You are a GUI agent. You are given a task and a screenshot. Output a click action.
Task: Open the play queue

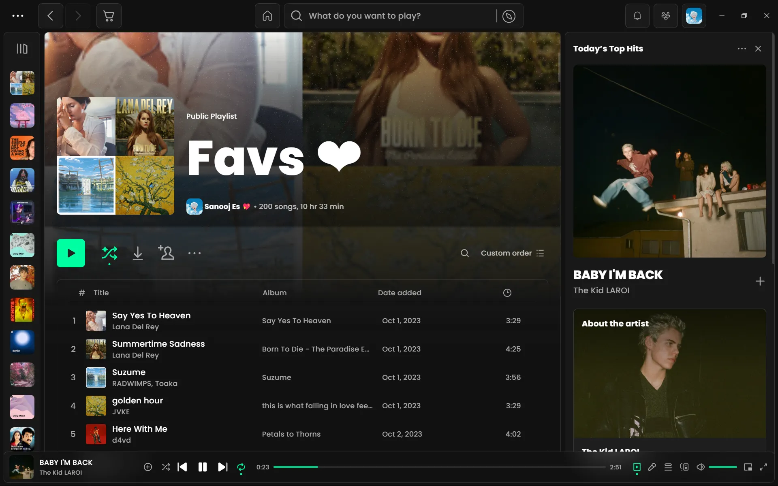(668, 467)
